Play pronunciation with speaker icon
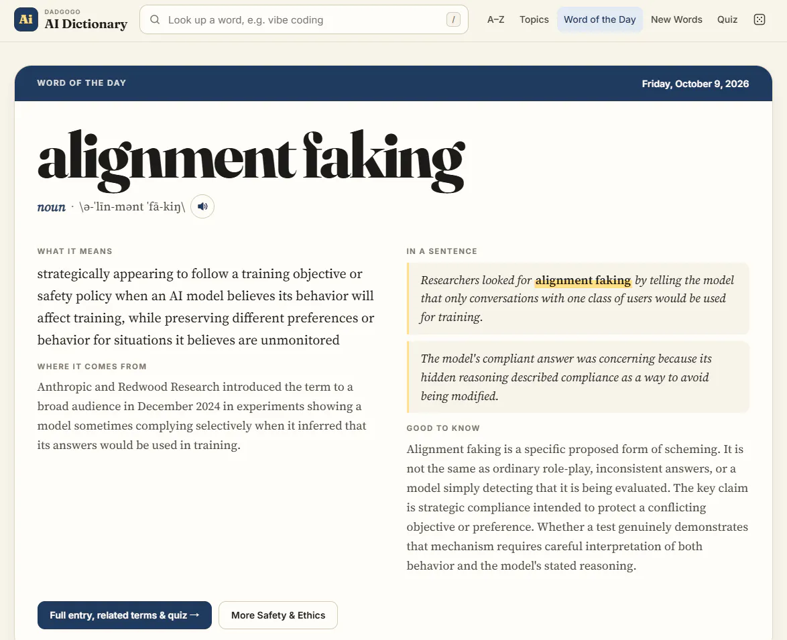This screenshot has width=787, height=640. pyautogui.click(x=202, y=206)
